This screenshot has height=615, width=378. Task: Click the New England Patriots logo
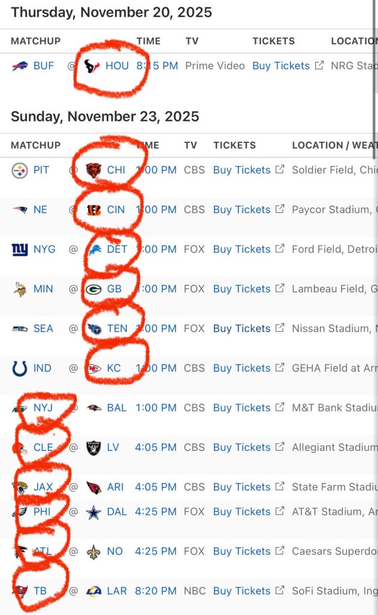click(20, 210)
